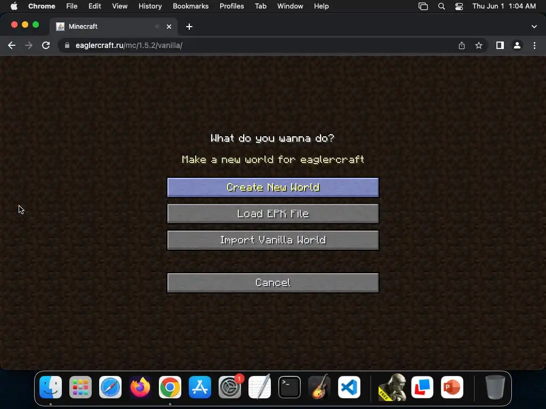Click the Create New World button
Screen dimensions: 546x409
click(x=272, y=187)
